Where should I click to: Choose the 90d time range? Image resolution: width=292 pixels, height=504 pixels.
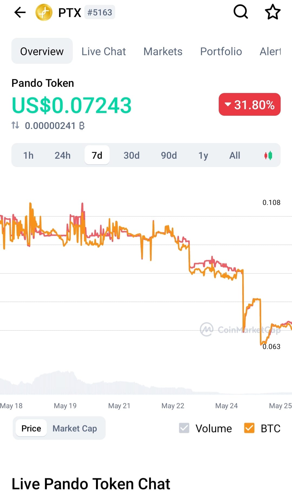[169, 155]
